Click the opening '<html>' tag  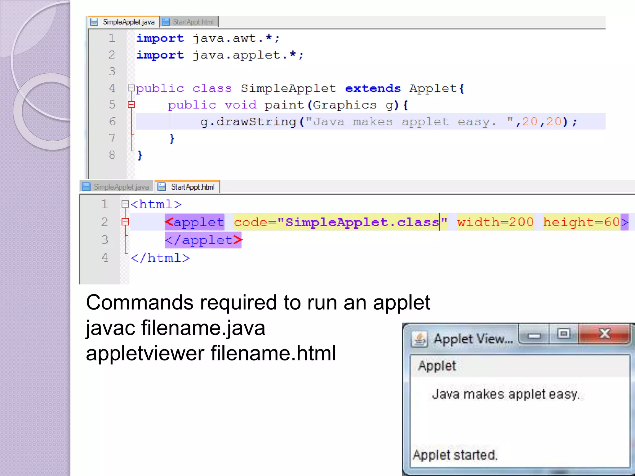(156, 204)
